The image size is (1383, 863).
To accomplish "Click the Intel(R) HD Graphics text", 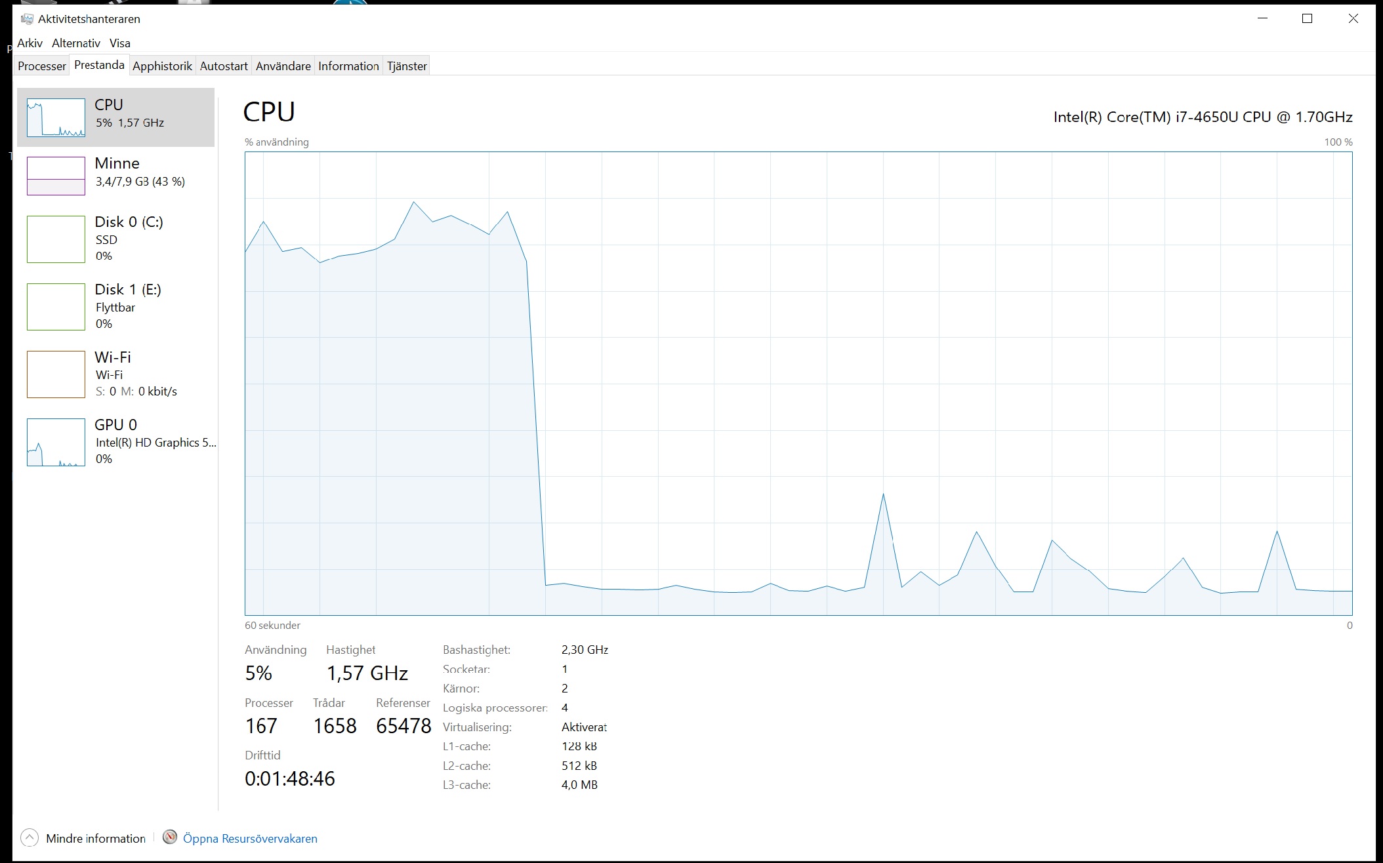I will coord(156,443).
